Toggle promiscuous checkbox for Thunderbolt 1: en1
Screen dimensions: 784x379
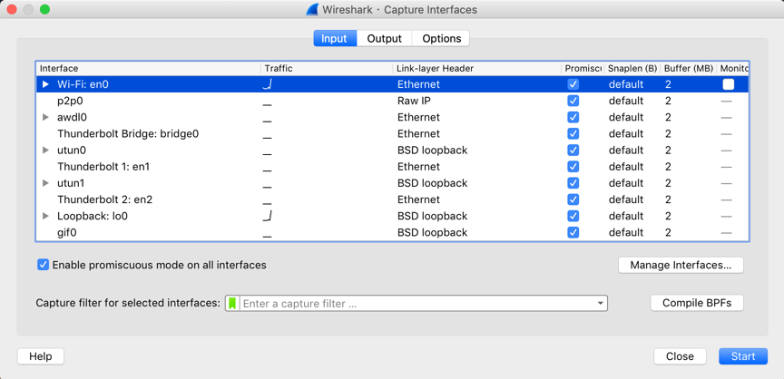(573, 167)
